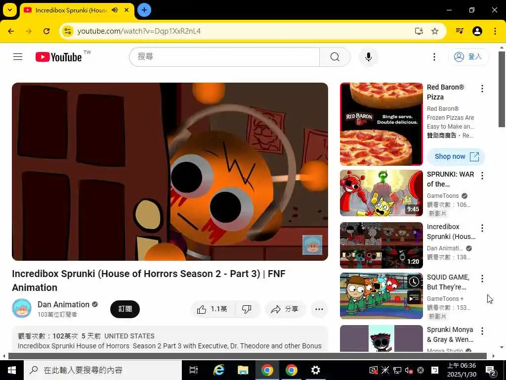506x380 pixels.
Task: Subscribe with the 訂閱 button
Action: tap(125, 309)
